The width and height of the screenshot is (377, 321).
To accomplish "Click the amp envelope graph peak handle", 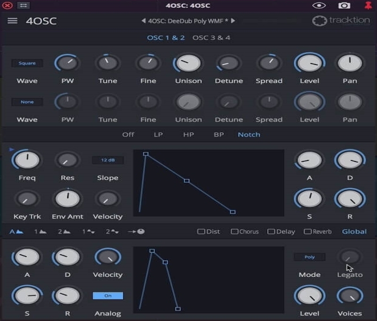I will [152, 251].
